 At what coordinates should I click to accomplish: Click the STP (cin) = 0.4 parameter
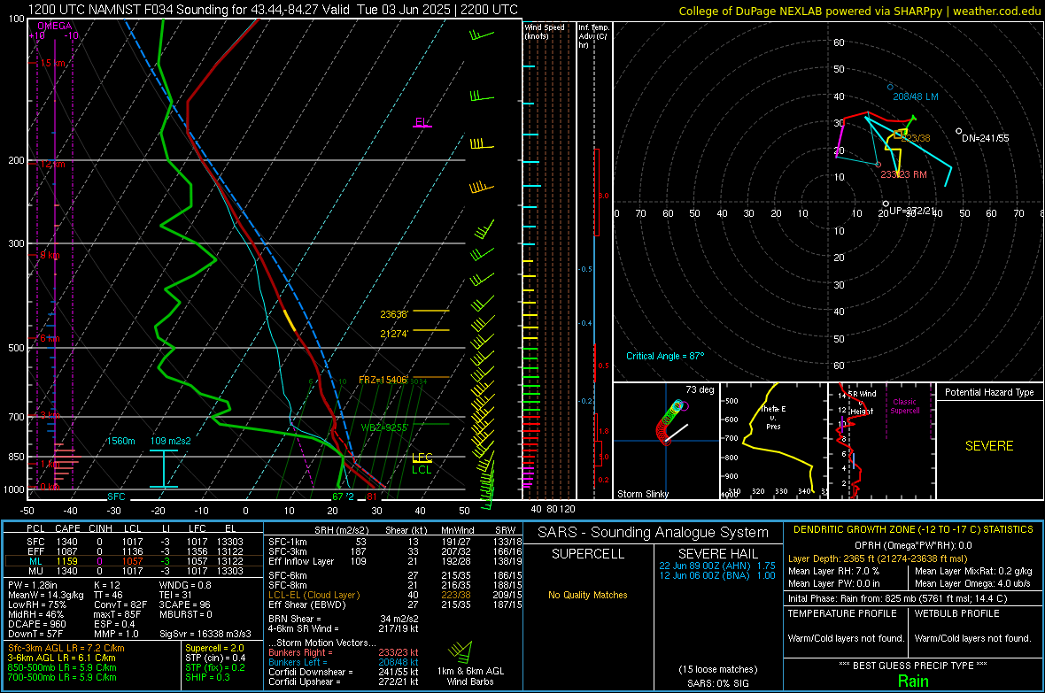[215, 658]
